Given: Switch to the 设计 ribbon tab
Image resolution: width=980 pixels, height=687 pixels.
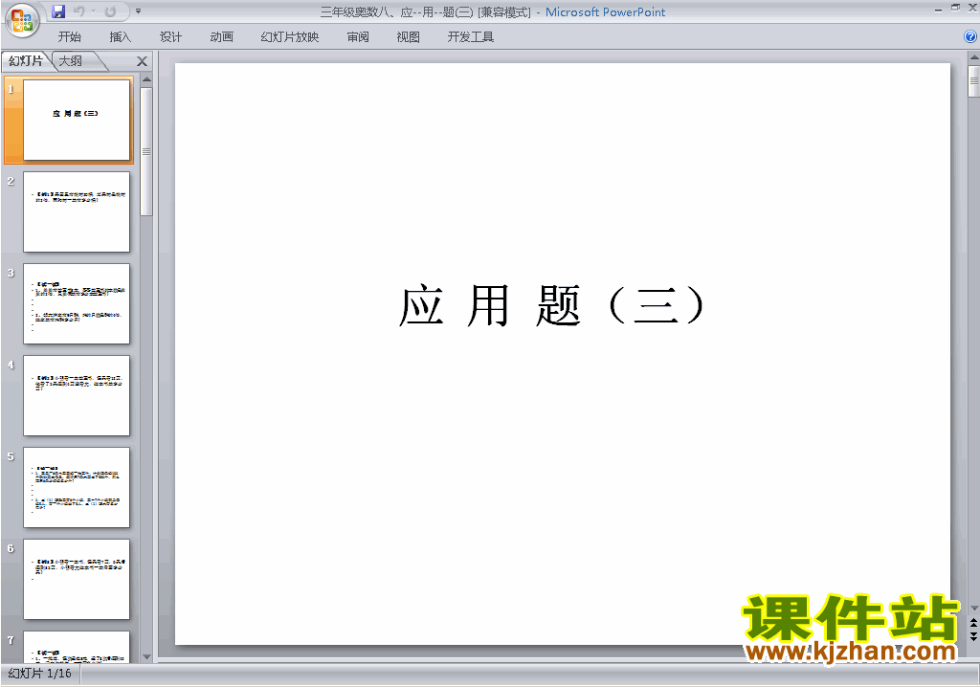Looking at the screenshot, I should point(170,37).
